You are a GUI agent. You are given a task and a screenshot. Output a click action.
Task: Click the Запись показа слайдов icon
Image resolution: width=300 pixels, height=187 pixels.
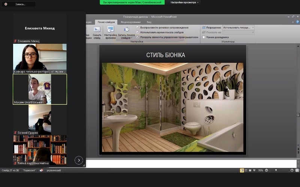point(126,31)
